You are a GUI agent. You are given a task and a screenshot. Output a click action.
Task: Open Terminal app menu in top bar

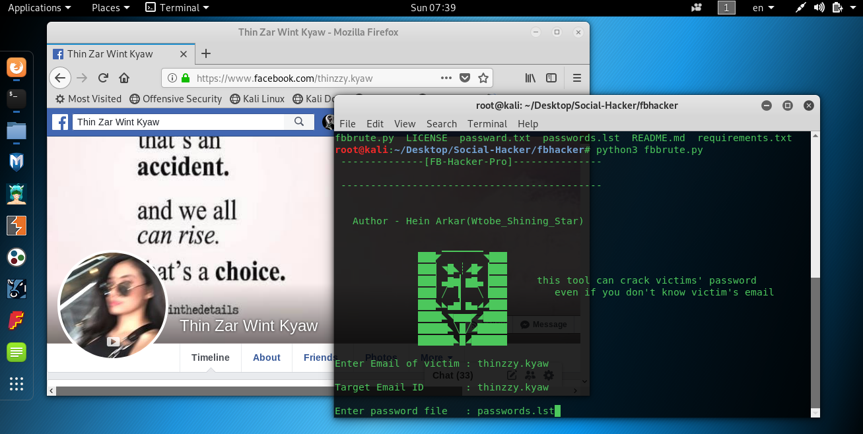[178, 8]
